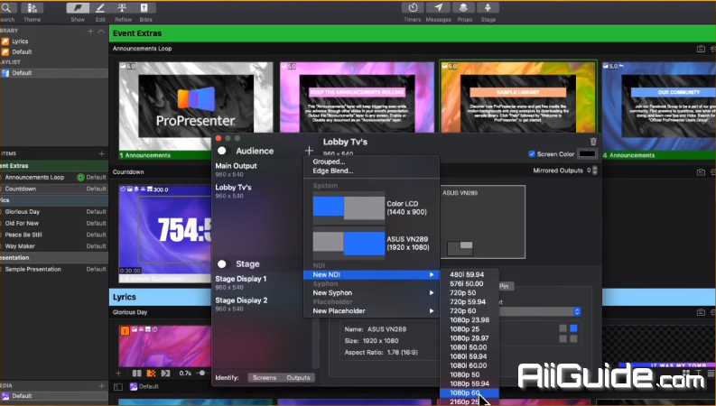Open the Theme toolbar icon
This screenshot has width=716, height=406.
[32, 8]
